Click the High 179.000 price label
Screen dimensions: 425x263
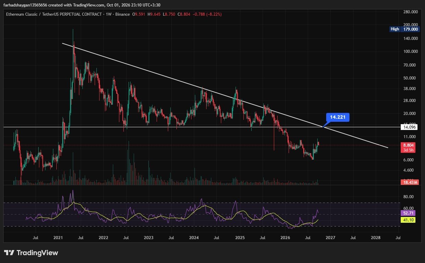pos(404,29)
